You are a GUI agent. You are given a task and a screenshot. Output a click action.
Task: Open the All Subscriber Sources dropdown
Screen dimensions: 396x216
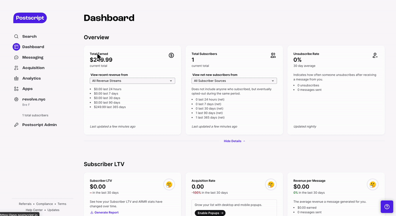pyautogui.click(x=234, y=81)
